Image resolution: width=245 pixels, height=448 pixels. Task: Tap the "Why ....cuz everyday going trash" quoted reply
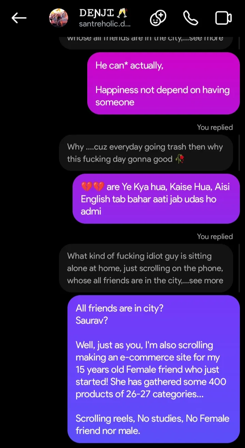pos(146,153)
